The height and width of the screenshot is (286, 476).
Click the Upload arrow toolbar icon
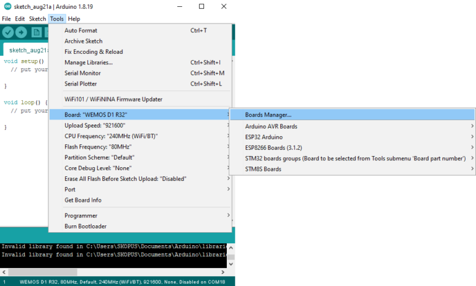(22, 33)
